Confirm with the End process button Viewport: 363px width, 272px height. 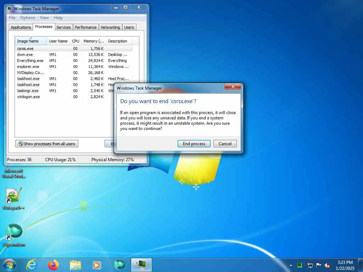coord(194,144)
